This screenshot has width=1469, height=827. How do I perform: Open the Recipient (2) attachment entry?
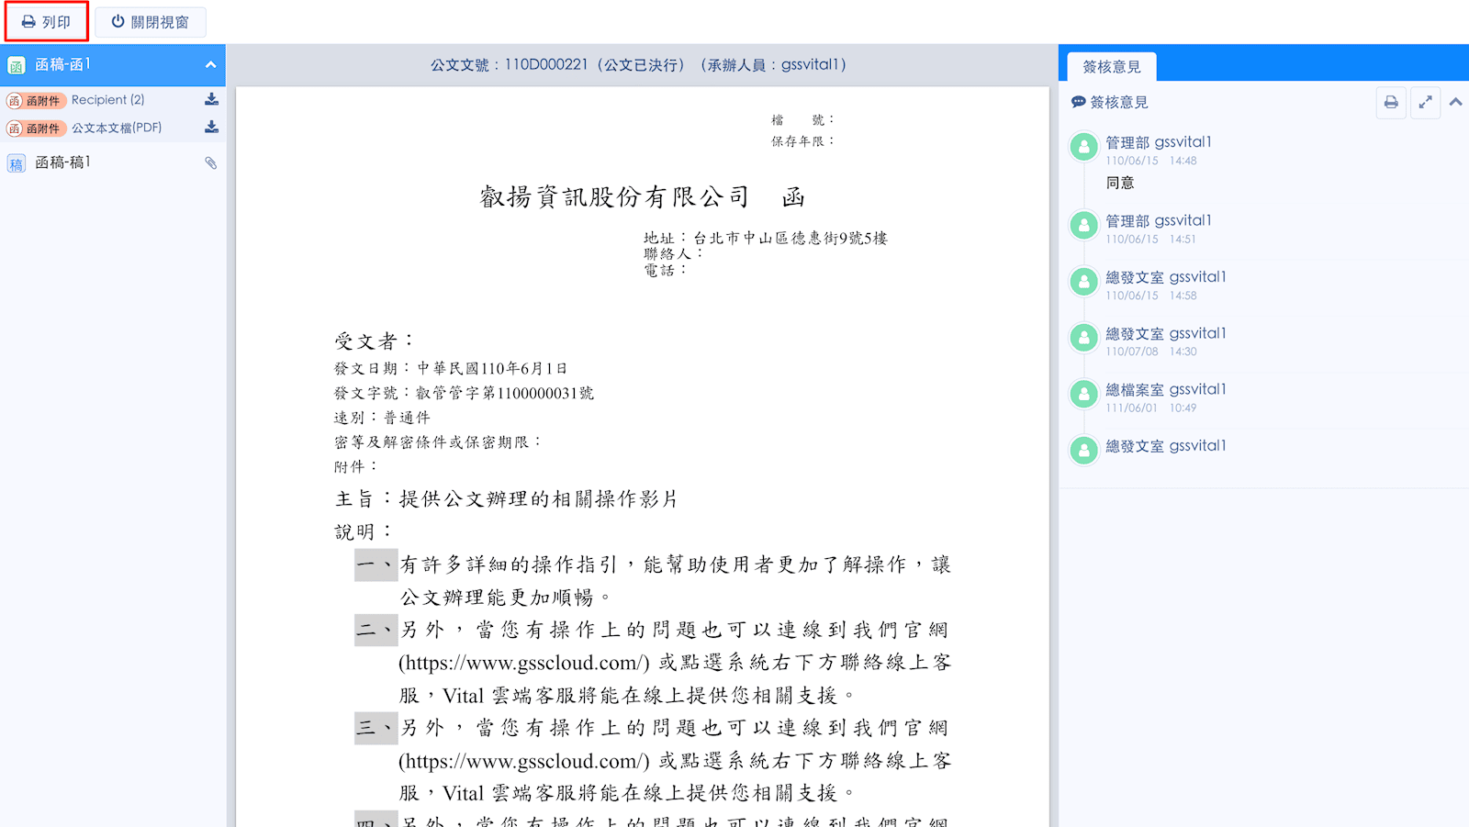[107, 100]
